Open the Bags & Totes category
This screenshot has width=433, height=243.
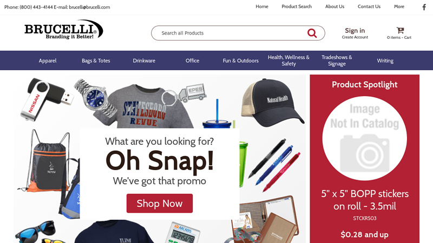[x=96, y=60]
